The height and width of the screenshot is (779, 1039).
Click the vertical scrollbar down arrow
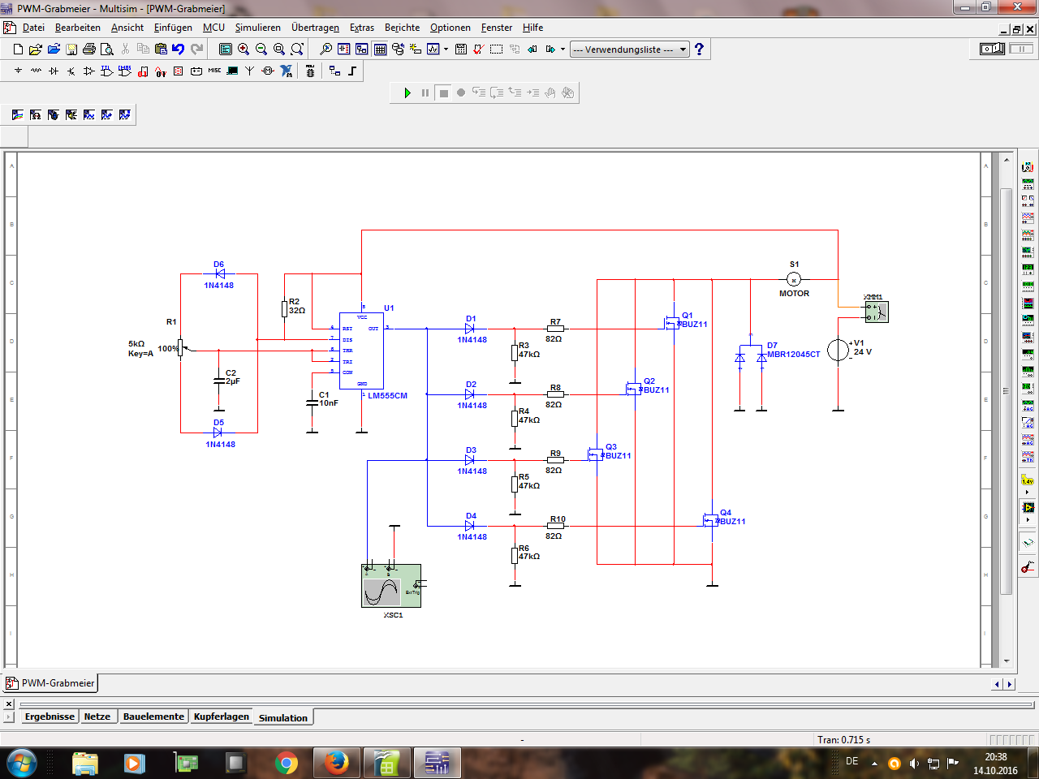1007,661
